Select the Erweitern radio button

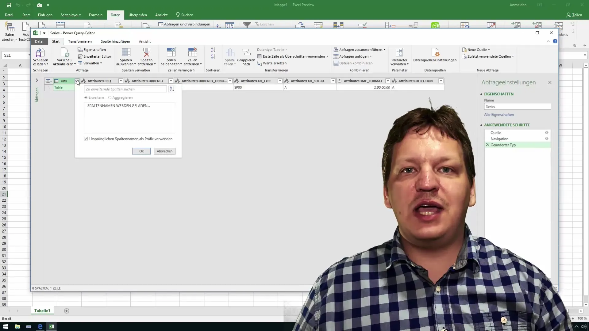(x=86, y=97)
